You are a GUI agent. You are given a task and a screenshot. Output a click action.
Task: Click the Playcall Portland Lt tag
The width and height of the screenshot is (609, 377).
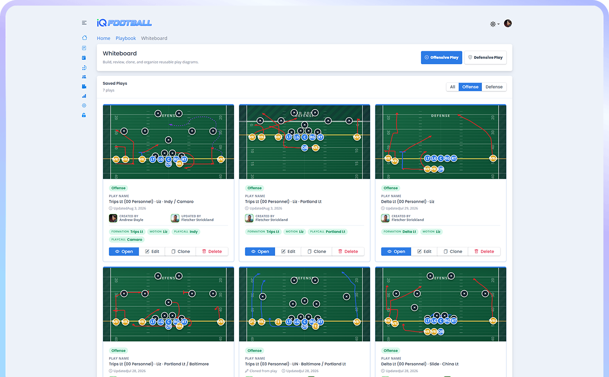(x=328, y=232)
